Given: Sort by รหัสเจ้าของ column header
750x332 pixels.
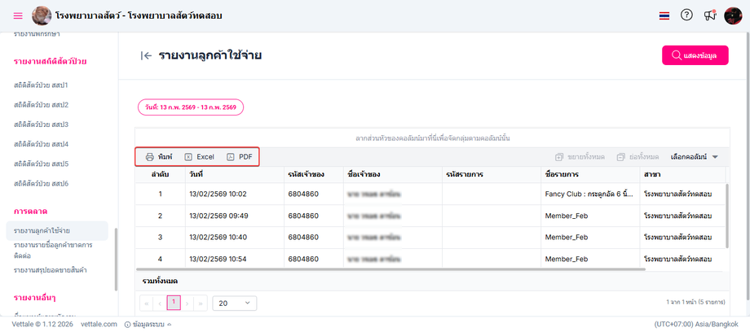Looking at the screenshot, I should pos(314,174).
